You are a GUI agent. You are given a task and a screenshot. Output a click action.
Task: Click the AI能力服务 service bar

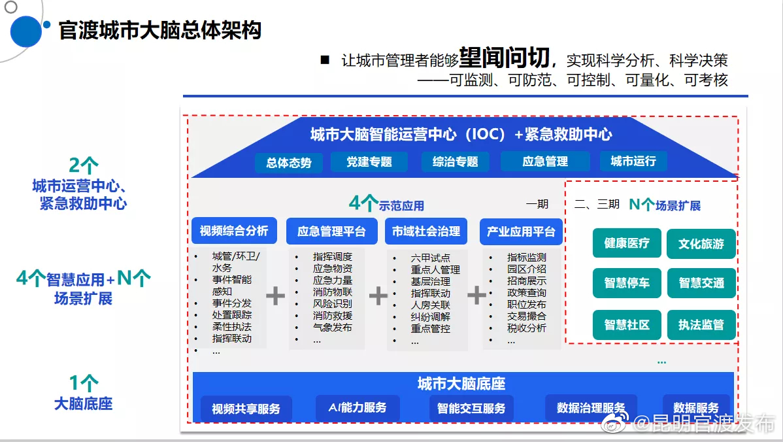coord(357,408)
